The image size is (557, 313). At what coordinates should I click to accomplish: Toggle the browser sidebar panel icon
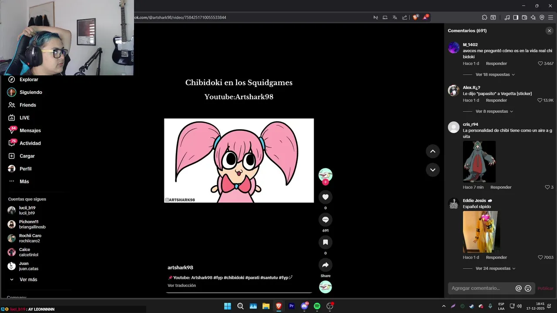(516, 17)
